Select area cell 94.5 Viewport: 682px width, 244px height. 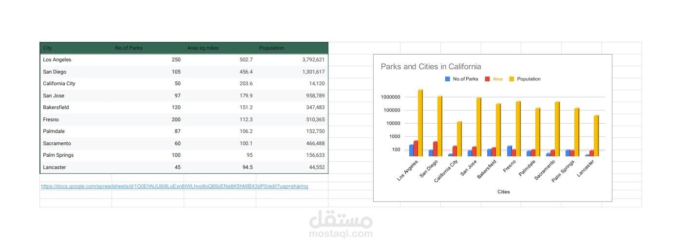pos(247,167)
